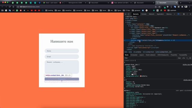Open the IT-Run bookmarks folder
Image resolution: width=192 pixels, height=108 pixels.
click(x=126, y=10)
